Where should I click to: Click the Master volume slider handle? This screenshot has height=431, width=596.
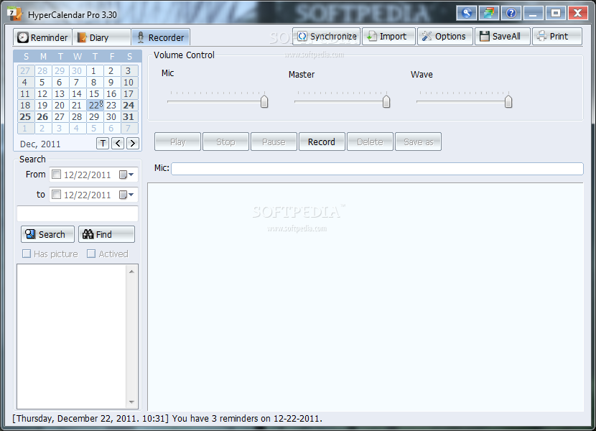(386, 101)
